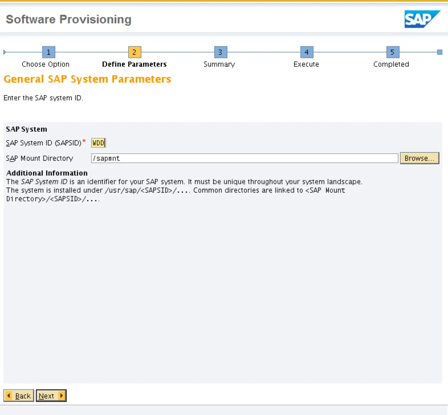Open the Browse directory dialog

[419, 158]
